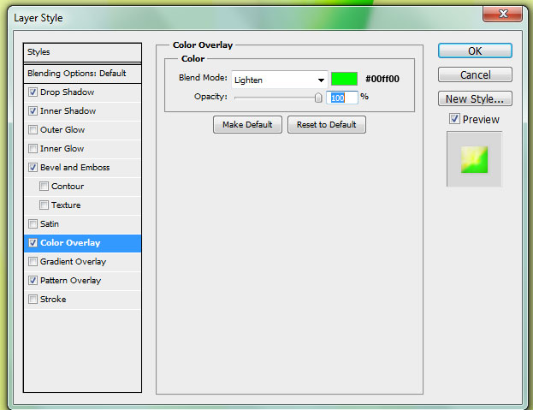Enable the Outer Glow checkbox
The width and height of the screenshot is (533, 410).
33,130
